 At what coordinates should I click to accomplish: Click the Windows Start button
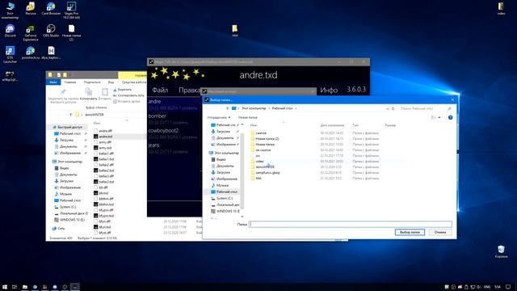tap(5, 287)
